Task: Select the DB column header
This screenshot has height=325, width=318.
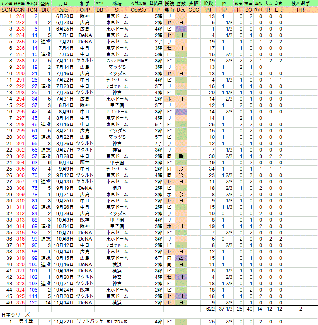Action: pos(99,10)
